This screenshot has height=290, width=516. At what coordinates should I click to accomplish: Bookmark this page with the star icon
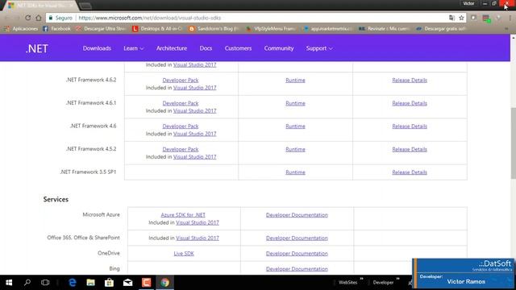tap(461, 18)
